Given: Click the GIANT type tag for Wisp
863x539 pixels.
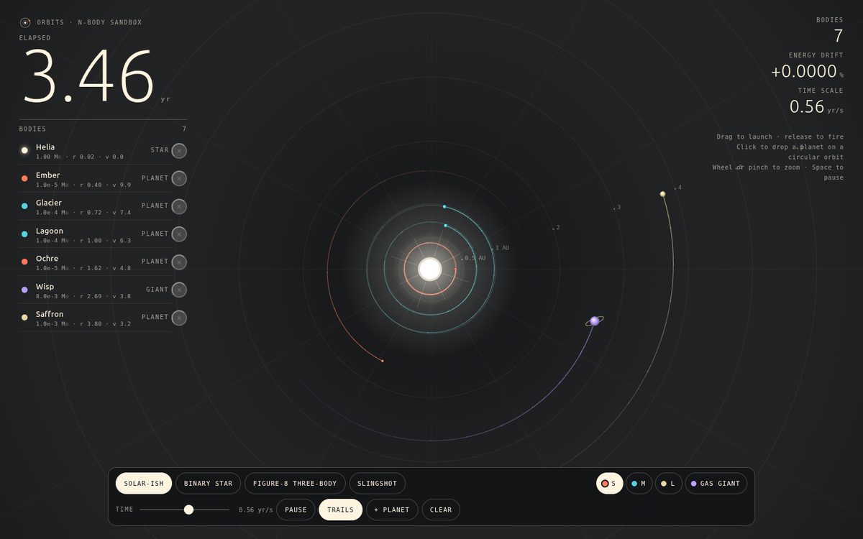Looking at the screenshot, I should tap(157, 290).
